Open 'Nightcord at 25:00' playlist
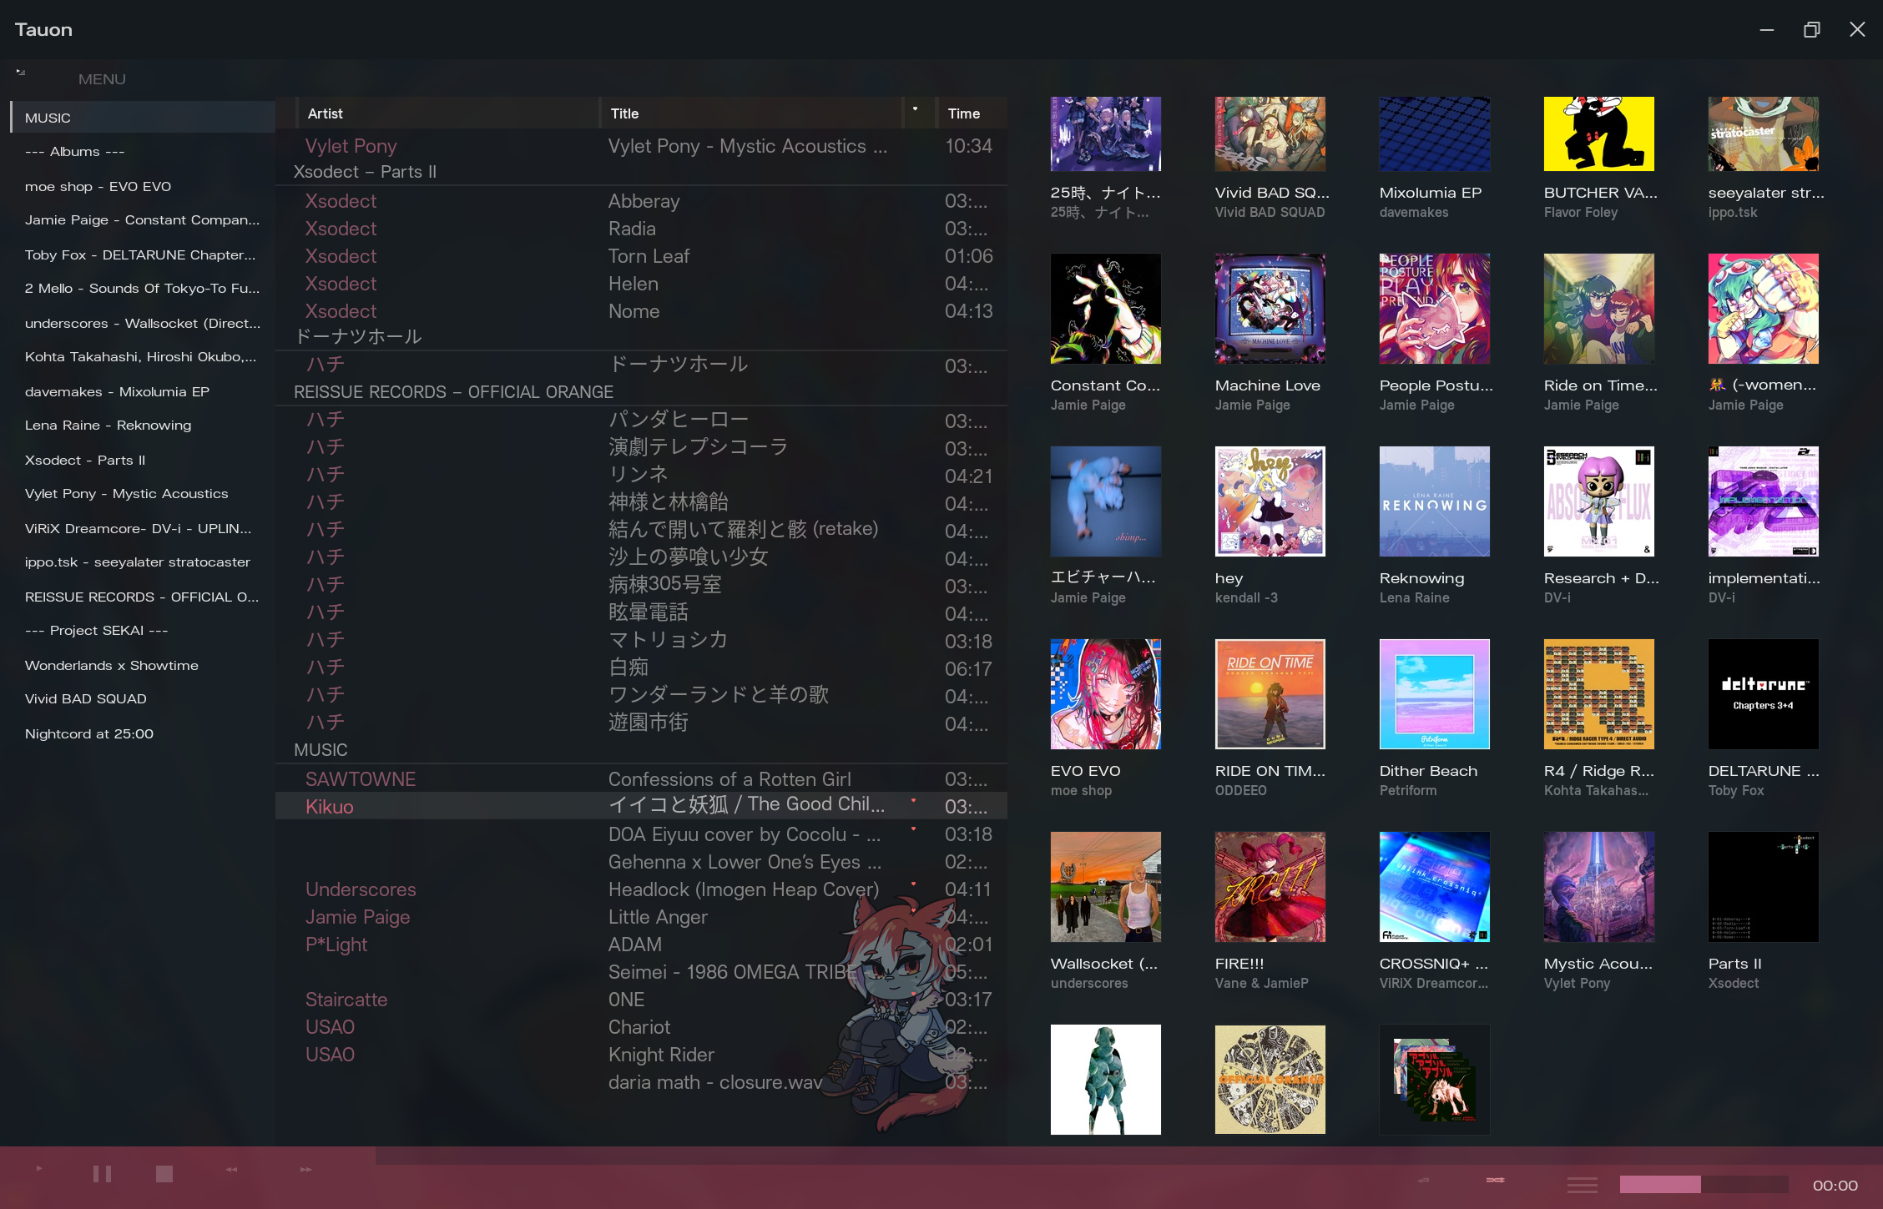Viewport: 1883px width, 1209px height. tap(143, 734)
